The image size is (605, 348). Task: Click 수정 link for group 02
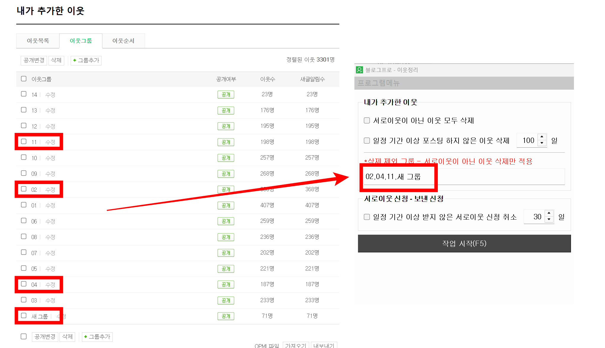click(x=50, y=190)
